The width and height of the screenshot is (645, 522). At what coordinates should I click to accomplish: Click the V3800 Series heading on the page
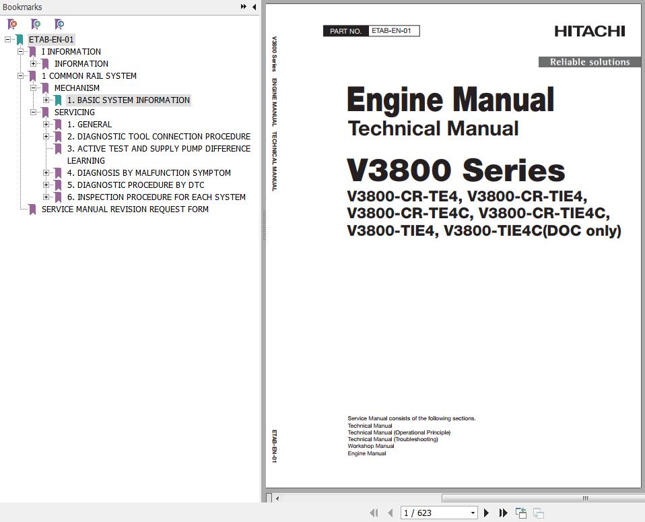coord(456,170)
